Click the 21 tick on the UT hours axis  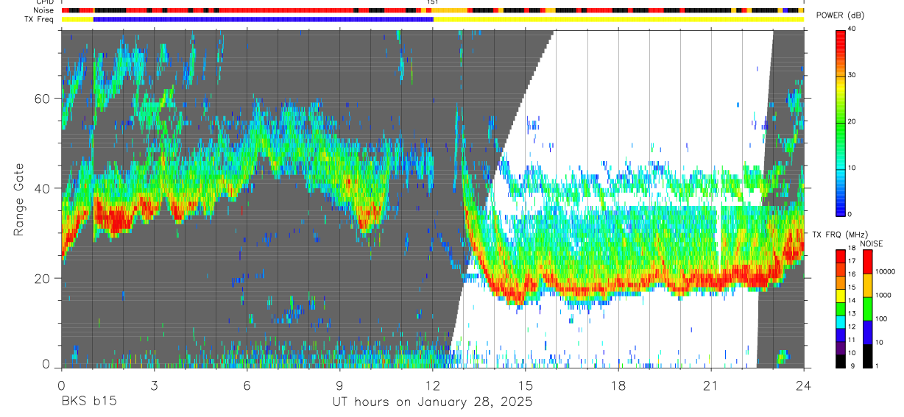tap(711, 385)
